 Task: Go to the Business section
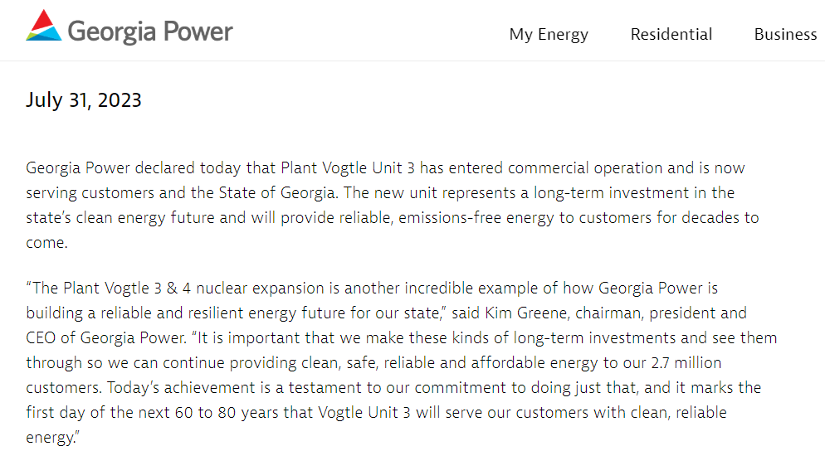coord(785,34)
